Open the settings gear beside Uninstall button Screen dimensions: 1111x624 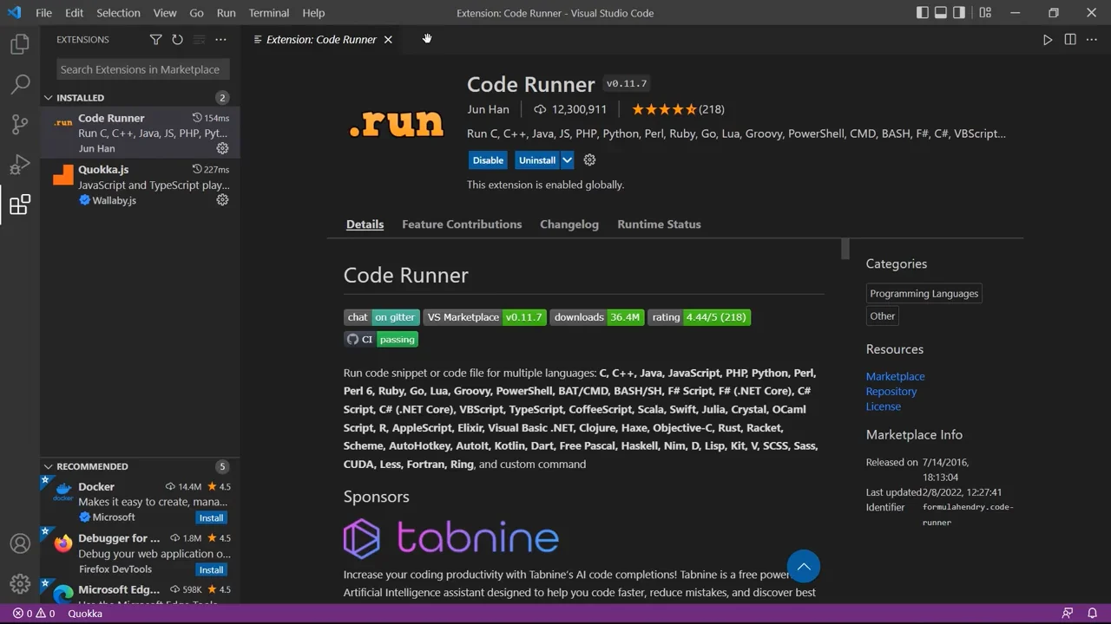590,160
